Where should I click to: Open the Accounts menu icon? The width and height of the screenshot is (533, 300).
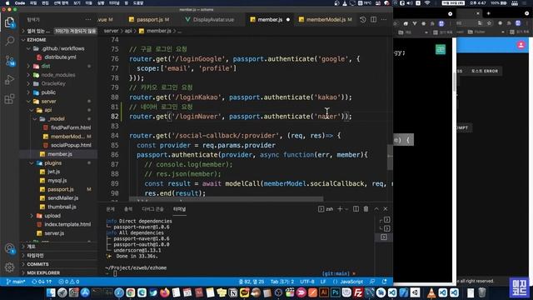[9, 249]
